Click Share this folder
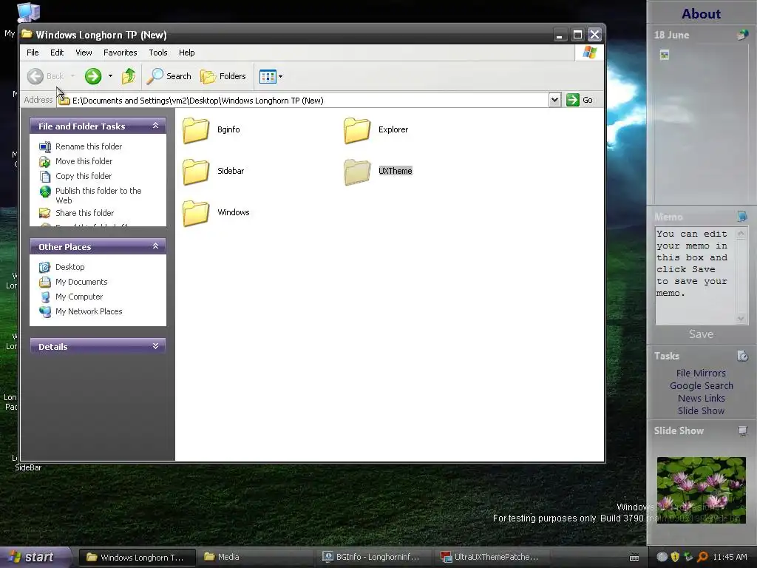757x568 pixels. (x=84, y=213)
